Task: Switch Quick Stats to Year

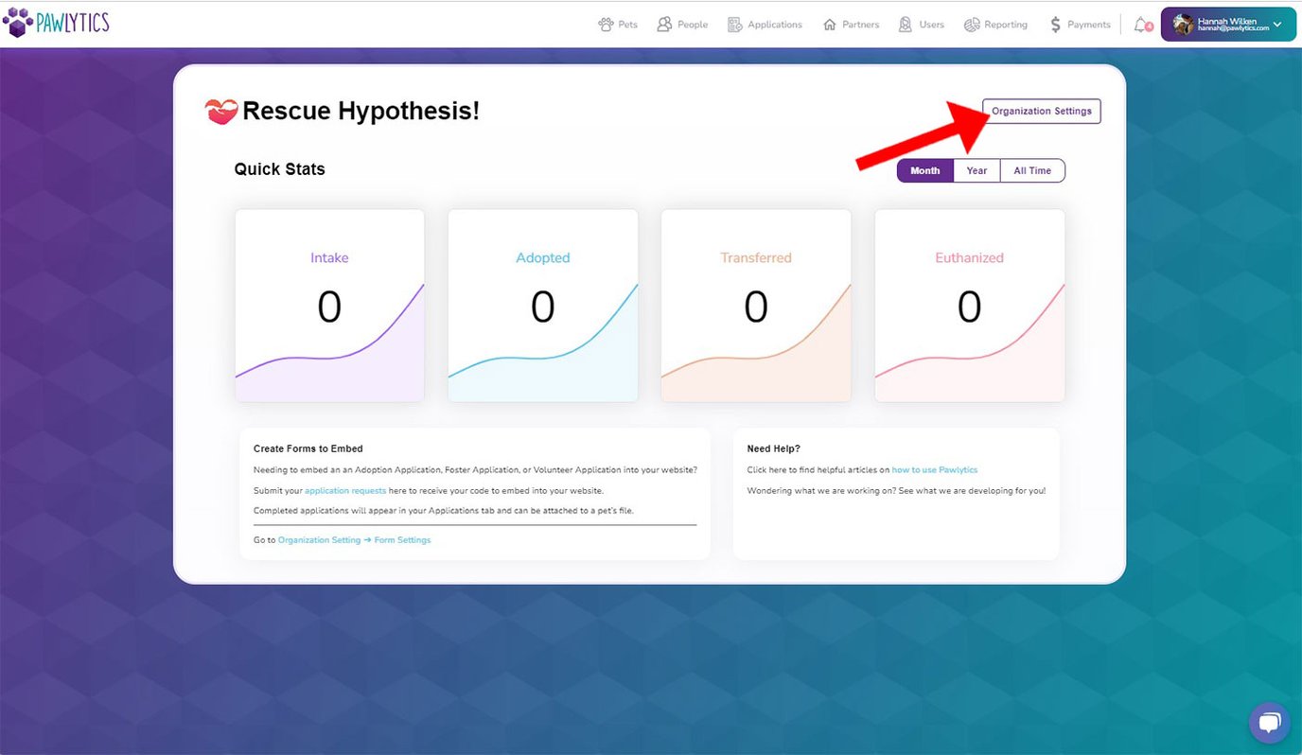Action: click(x=976, y=170)
